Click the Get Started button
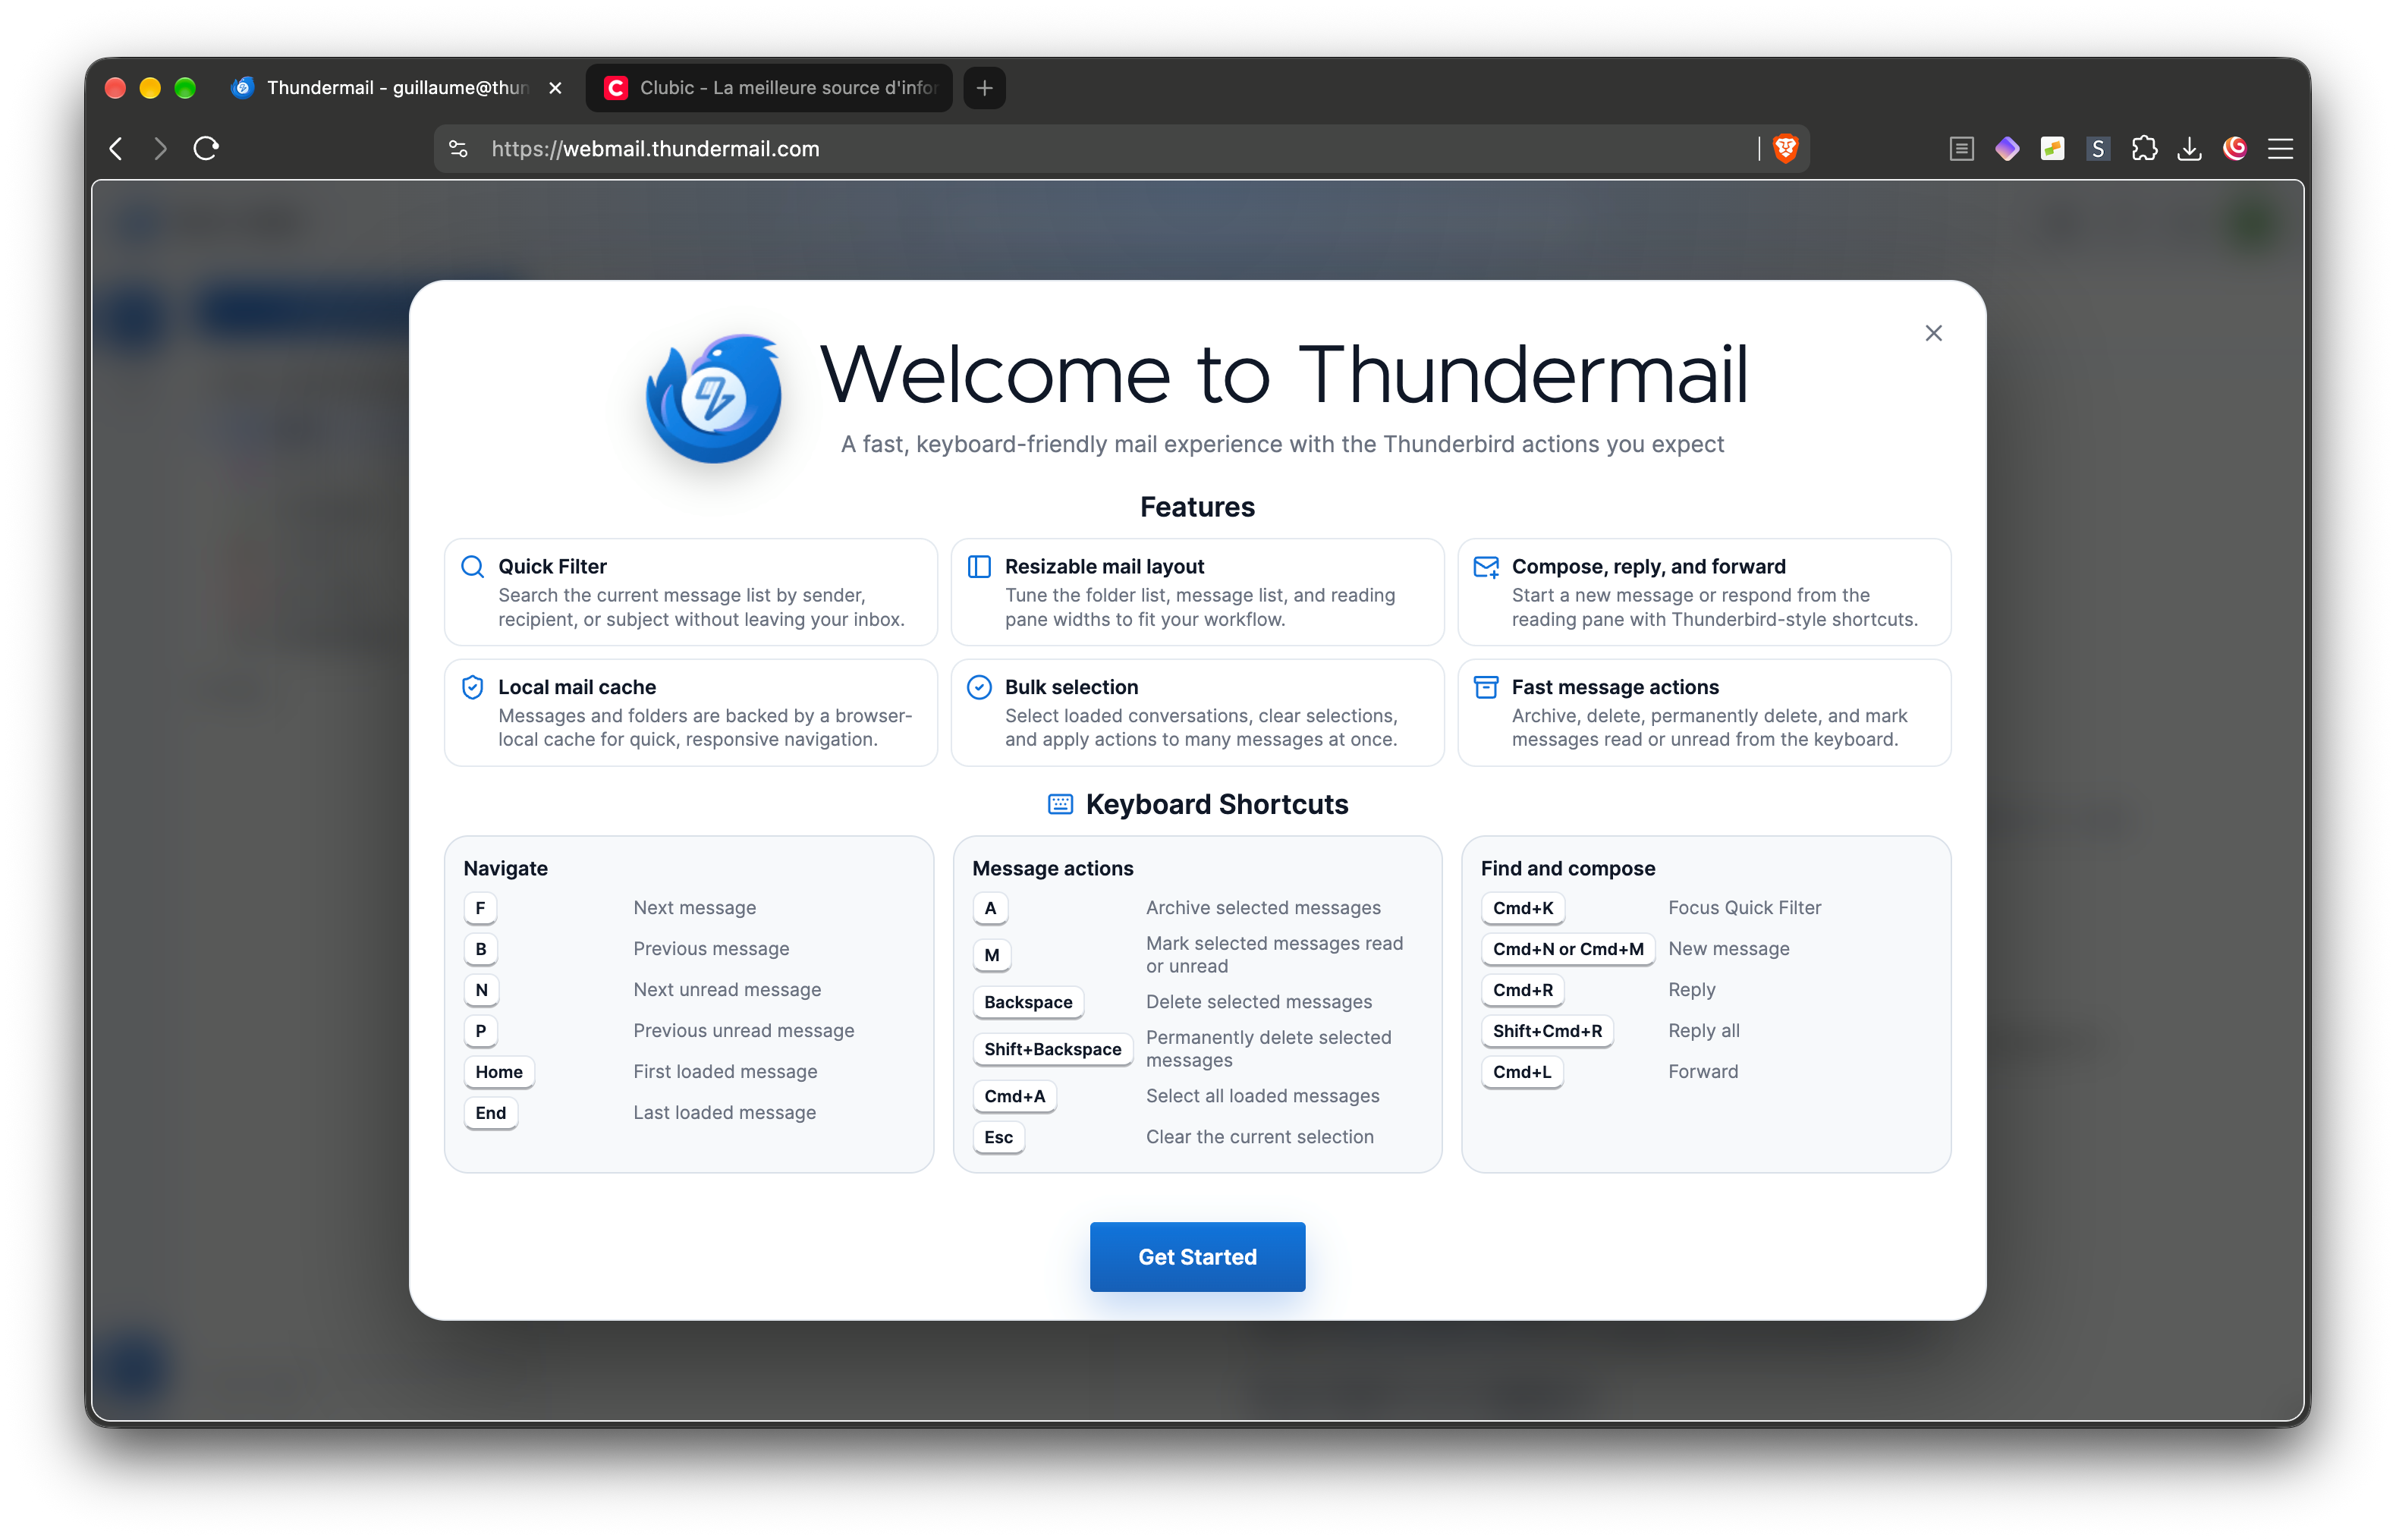 pos(1197,1256)
